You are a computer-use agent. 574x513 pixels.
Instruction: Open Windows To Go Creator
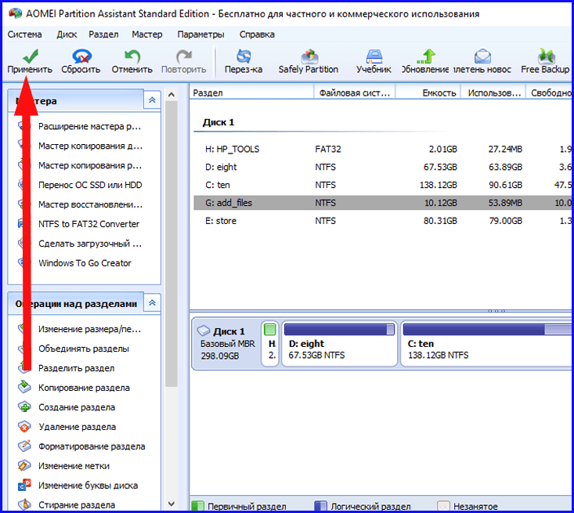(x=85, y=263)
